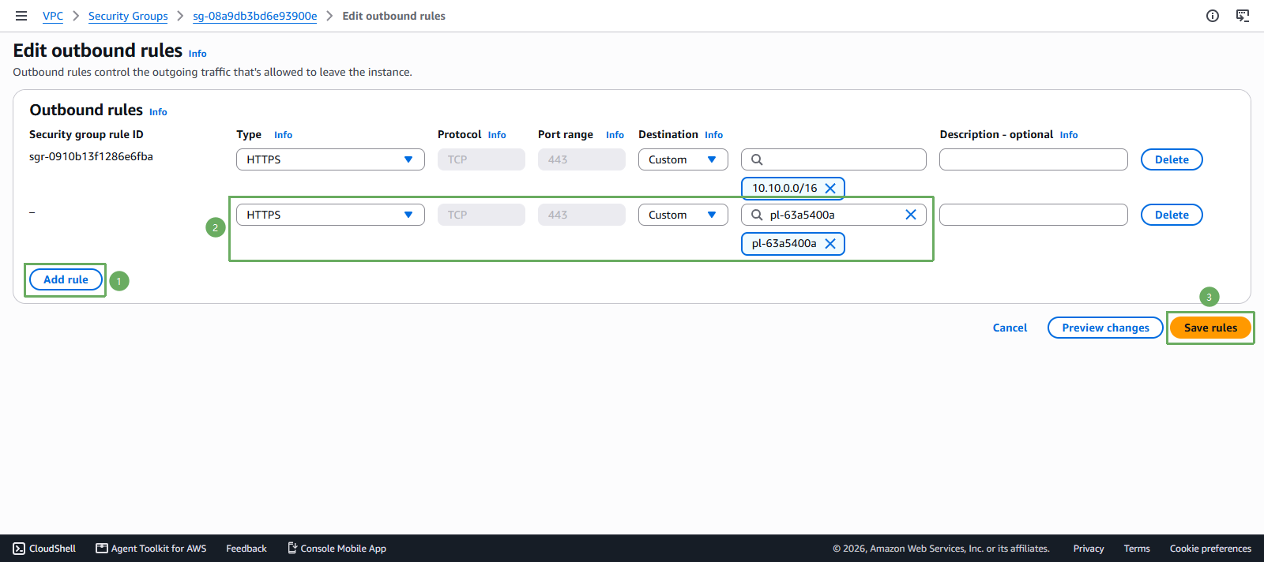The image size is (1264, 562).
Task: Expand Type dropdown in the new rule row
Action: 330,215
